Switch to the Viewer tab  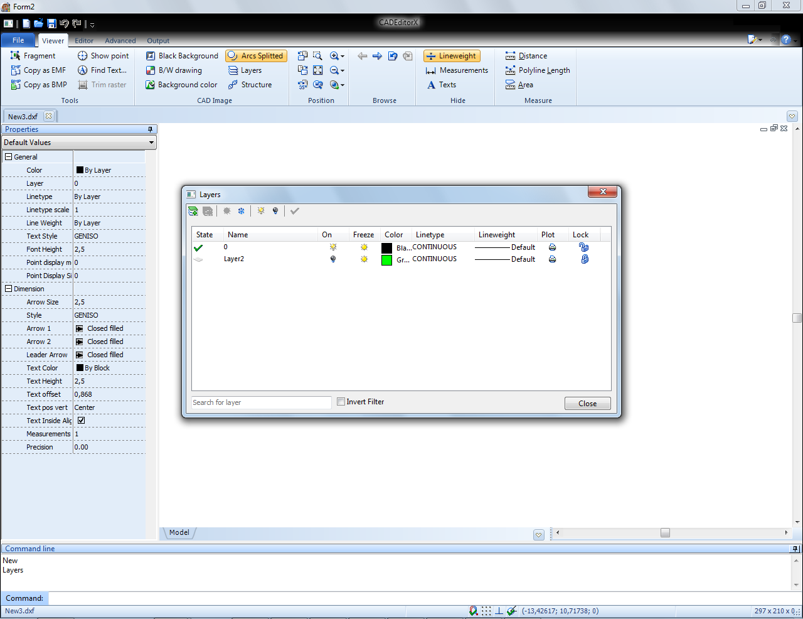(53, 41)
